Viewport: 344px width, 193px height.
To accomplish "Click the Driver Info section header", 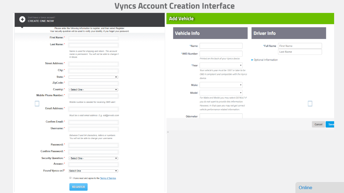I will point(289,33).
